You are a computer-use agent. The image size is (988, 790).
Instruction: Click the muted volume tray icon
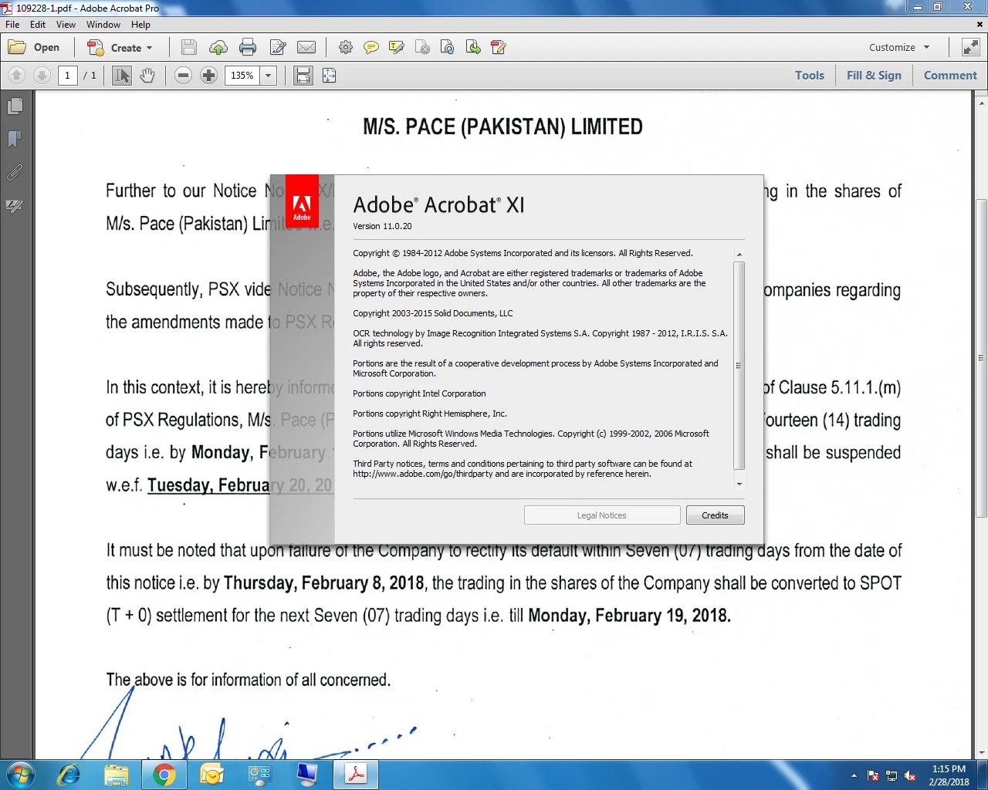coord(910,775)
